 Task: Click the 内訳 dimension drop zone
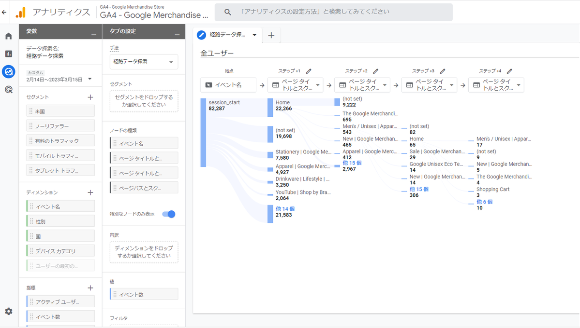(144, 252)
